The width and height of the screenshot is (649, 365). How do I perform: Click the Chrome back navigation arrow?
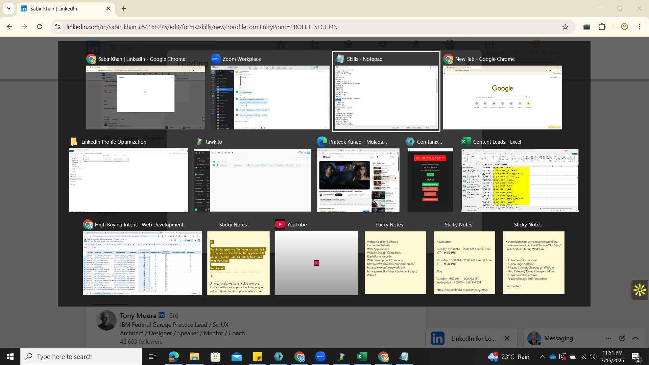click(9, 27)
